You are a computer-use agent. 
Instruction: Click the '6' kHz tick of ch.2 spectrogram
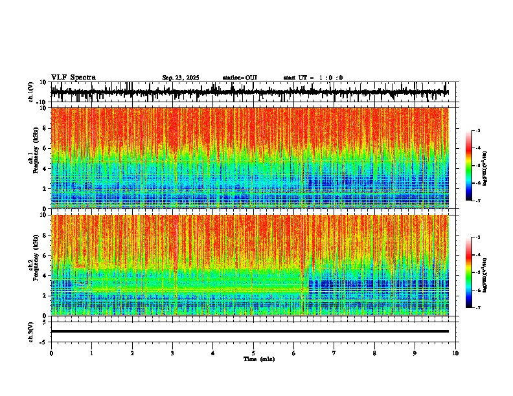(x=45, y=256)
